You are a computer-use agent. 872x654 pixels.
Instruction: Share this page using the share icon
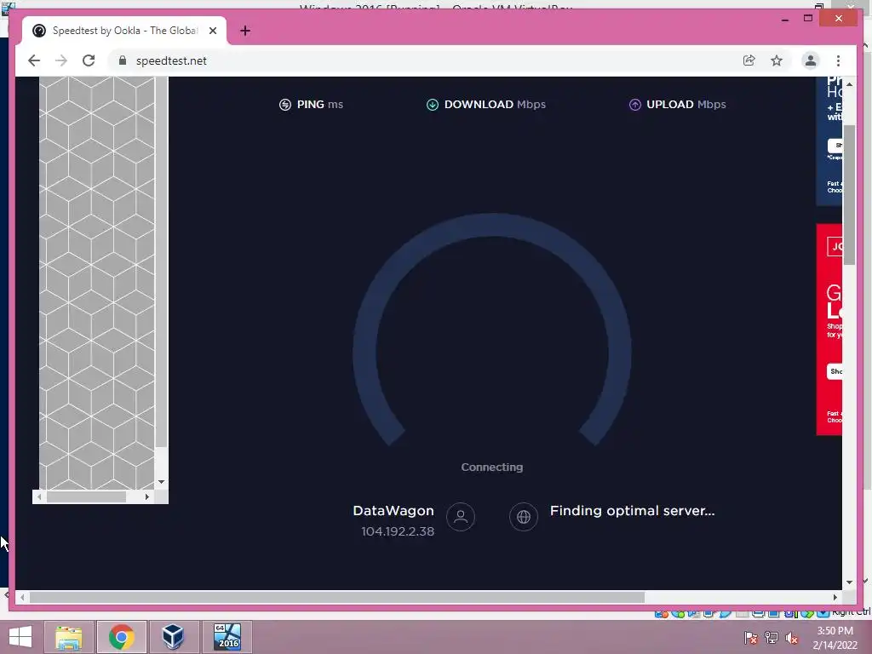749,60
